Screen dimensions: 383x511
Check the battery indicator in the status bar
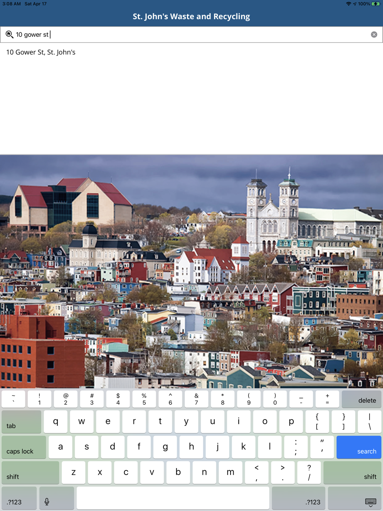pos(375,4)
